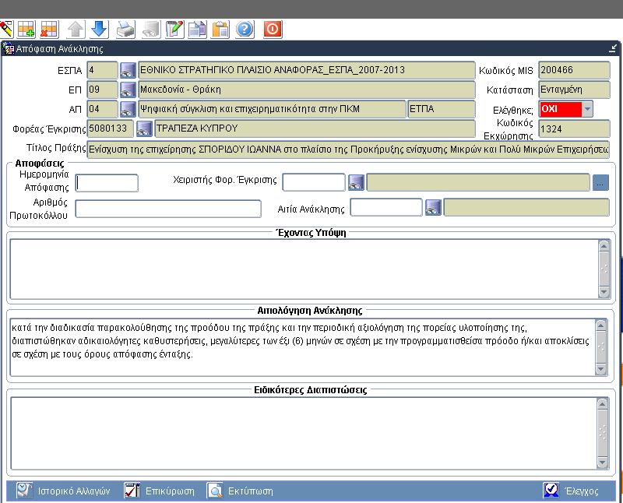This screenshot has height=503, width=623.
Task: Open the notepad with pencil edit icon
Action: tap(174, 29)
